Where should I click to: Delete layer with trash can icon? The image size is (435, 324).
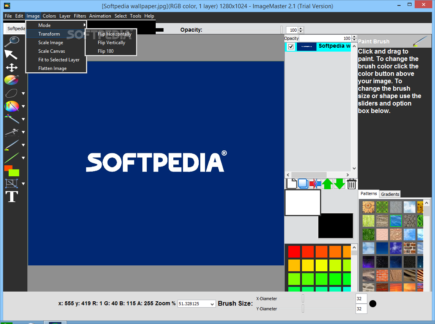[352, 184]
